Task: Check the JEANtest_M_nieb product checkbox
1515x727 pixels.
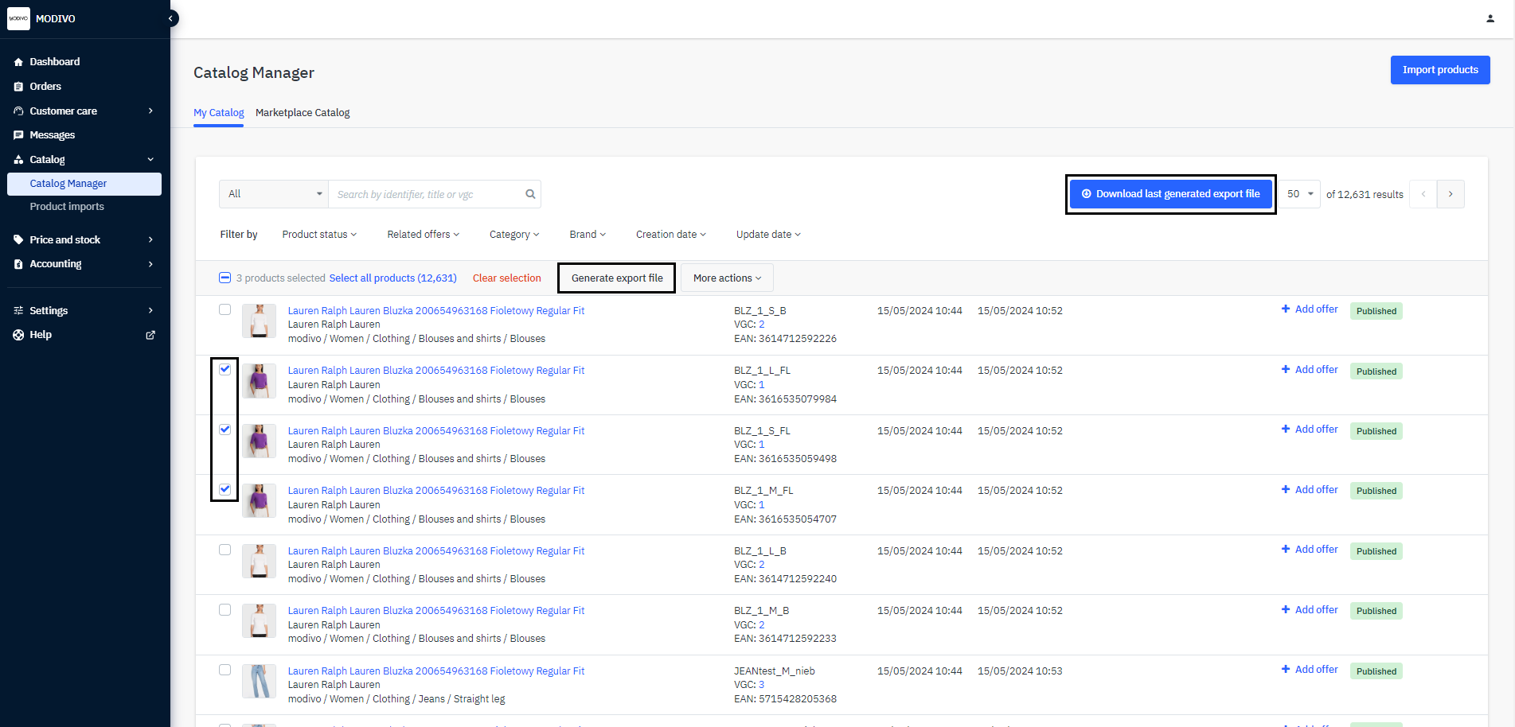Action: click(225, 670)
